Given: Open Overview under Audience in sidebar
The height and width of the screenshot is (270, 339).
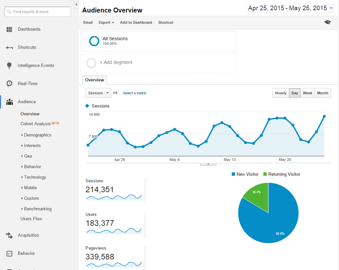Looking at the screenshot, I should [30, 114].
